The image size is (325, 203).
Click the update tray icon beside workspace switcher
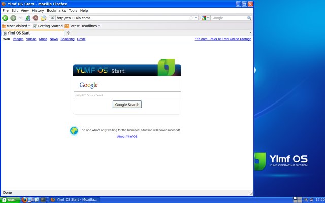306,200
